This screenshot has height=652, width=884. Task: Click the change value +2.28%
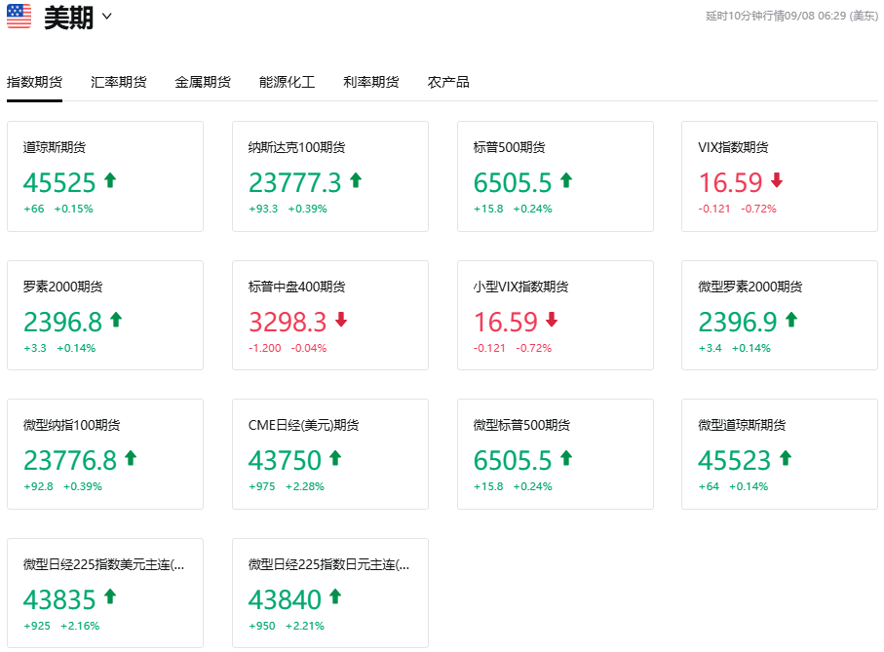click(305, 487)
